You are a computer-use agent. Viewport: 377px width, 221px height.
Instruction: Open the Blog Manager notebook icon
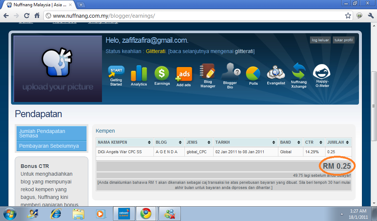[208, 76]
